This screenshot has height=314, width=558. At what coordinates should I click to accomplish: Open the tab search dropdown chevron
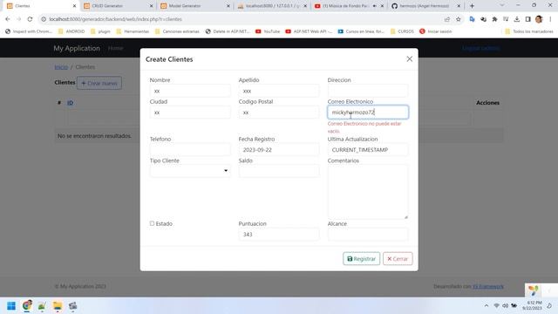[x=502, y=6]
